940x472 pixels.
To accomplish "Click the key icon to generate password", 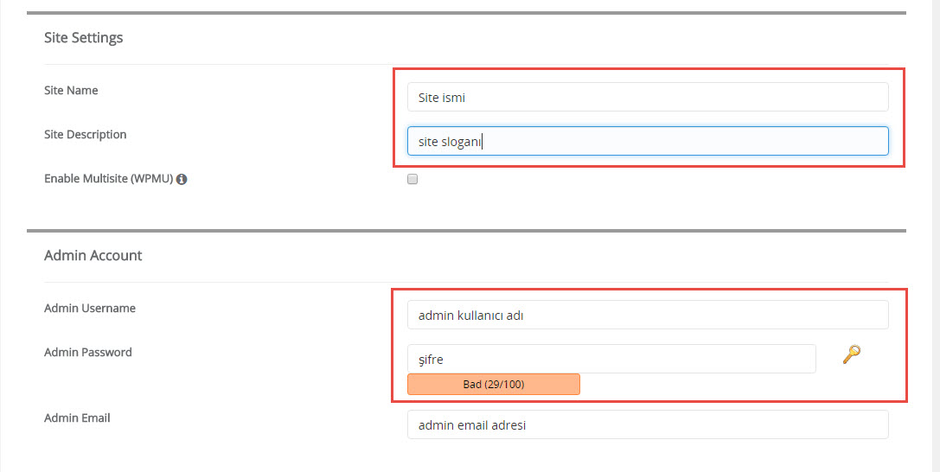I will tap(851, 354).
